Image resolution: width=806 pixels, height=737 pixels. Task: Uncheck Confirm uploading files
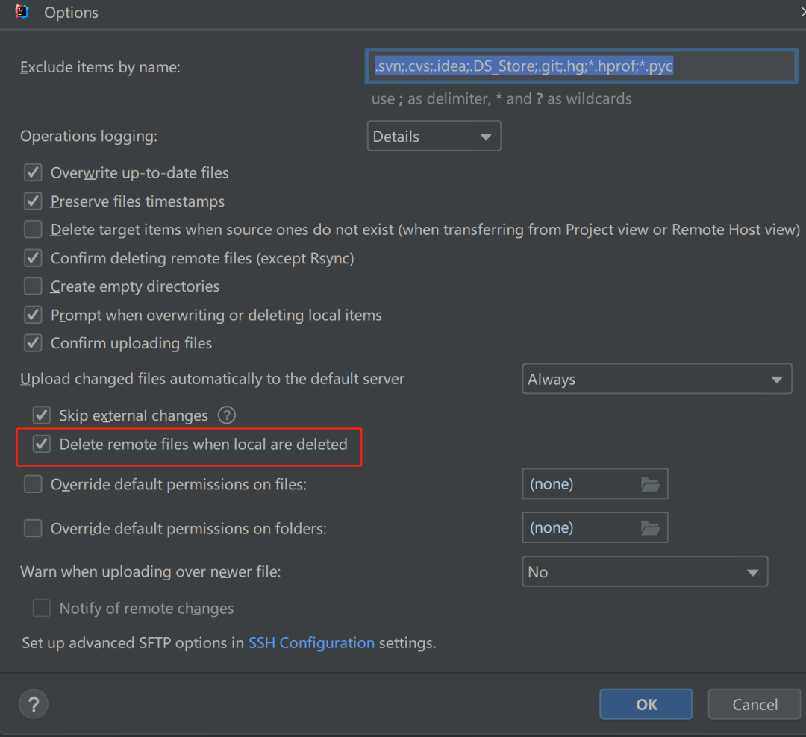pyautogui.click(x=33, y=343)
